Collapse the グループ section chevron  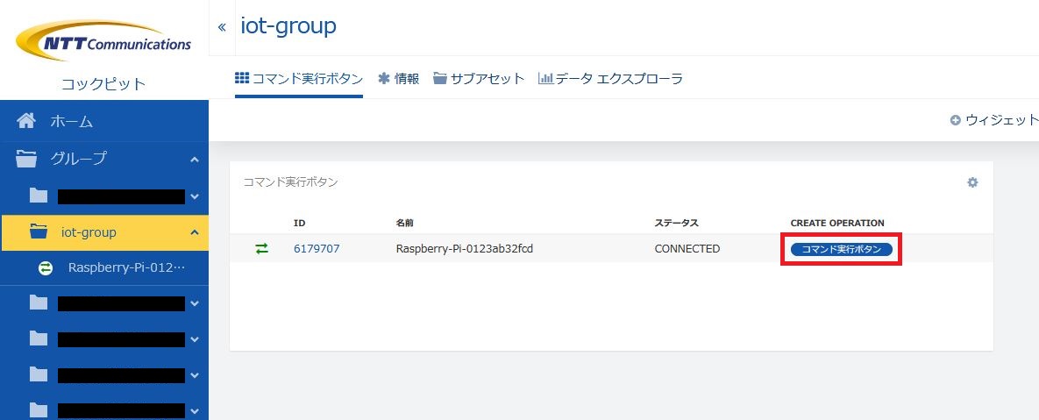point(194,160)
